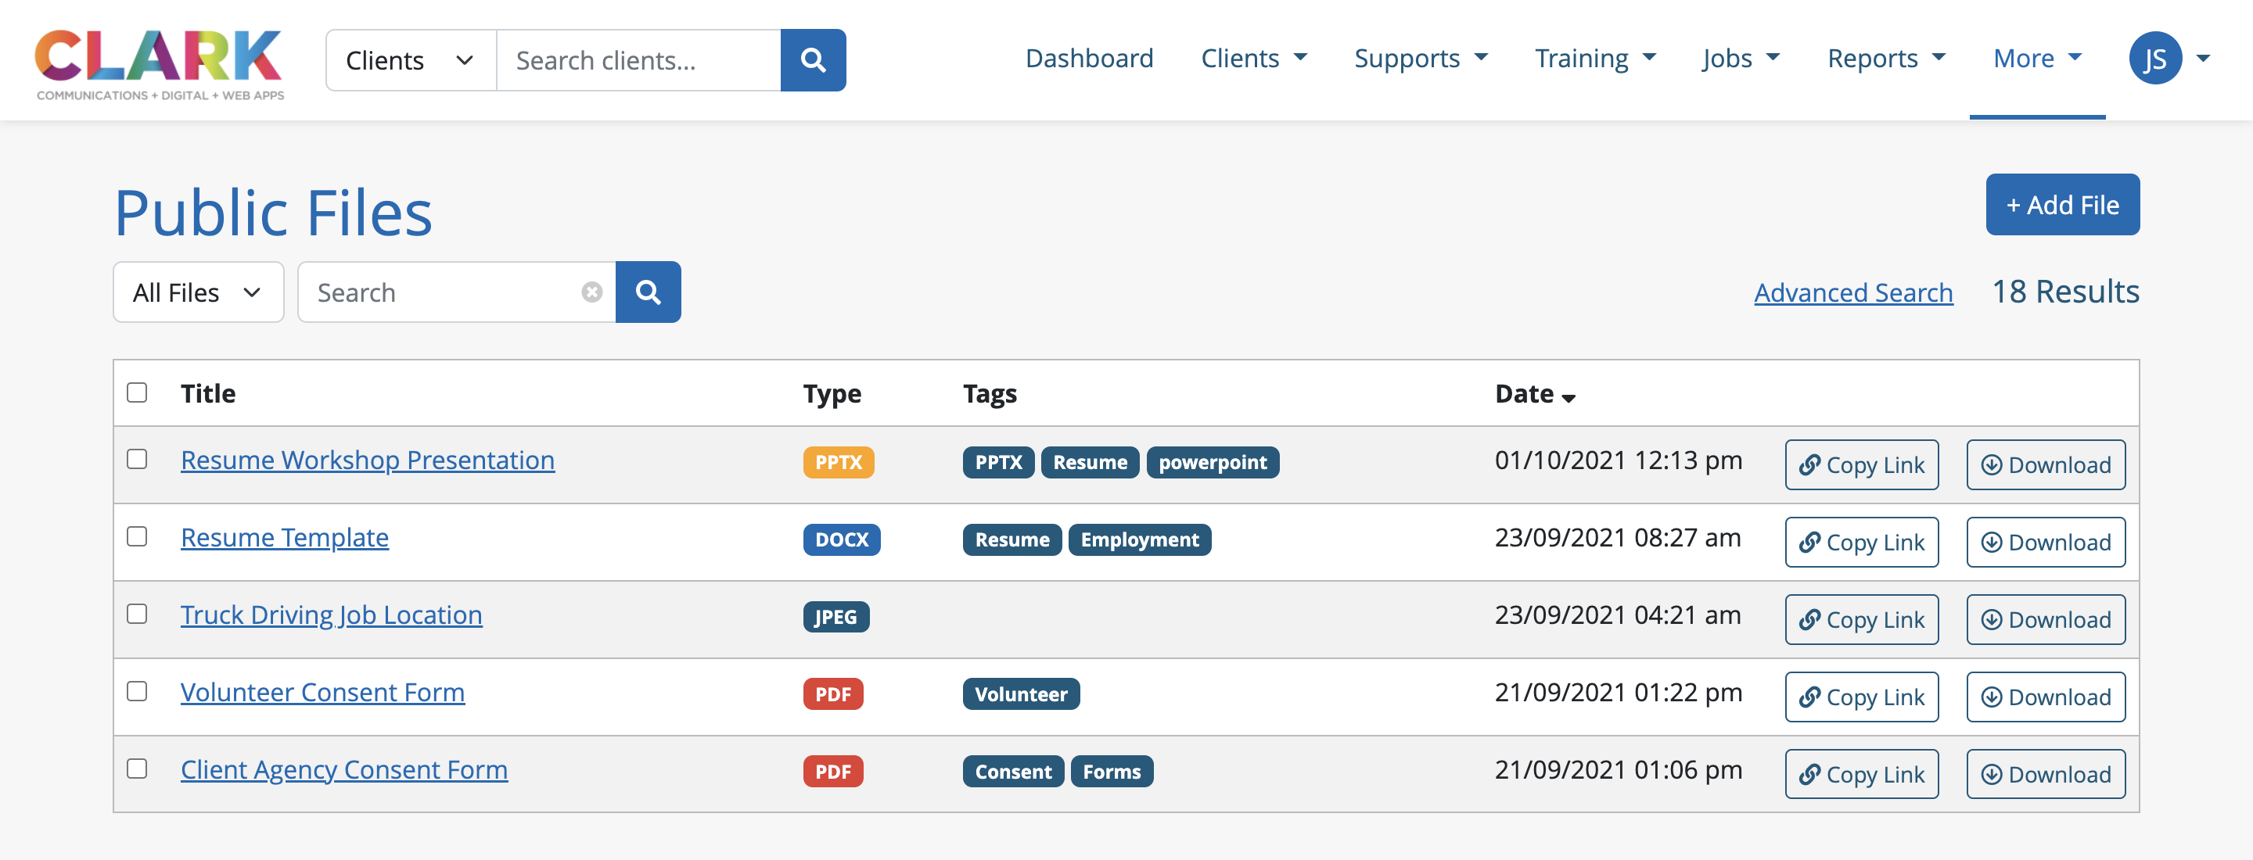This screenshot has height=860, width=2253.
Task: Select the Volunteer Consent Form checkbox
Action: [x=138, y=691]
